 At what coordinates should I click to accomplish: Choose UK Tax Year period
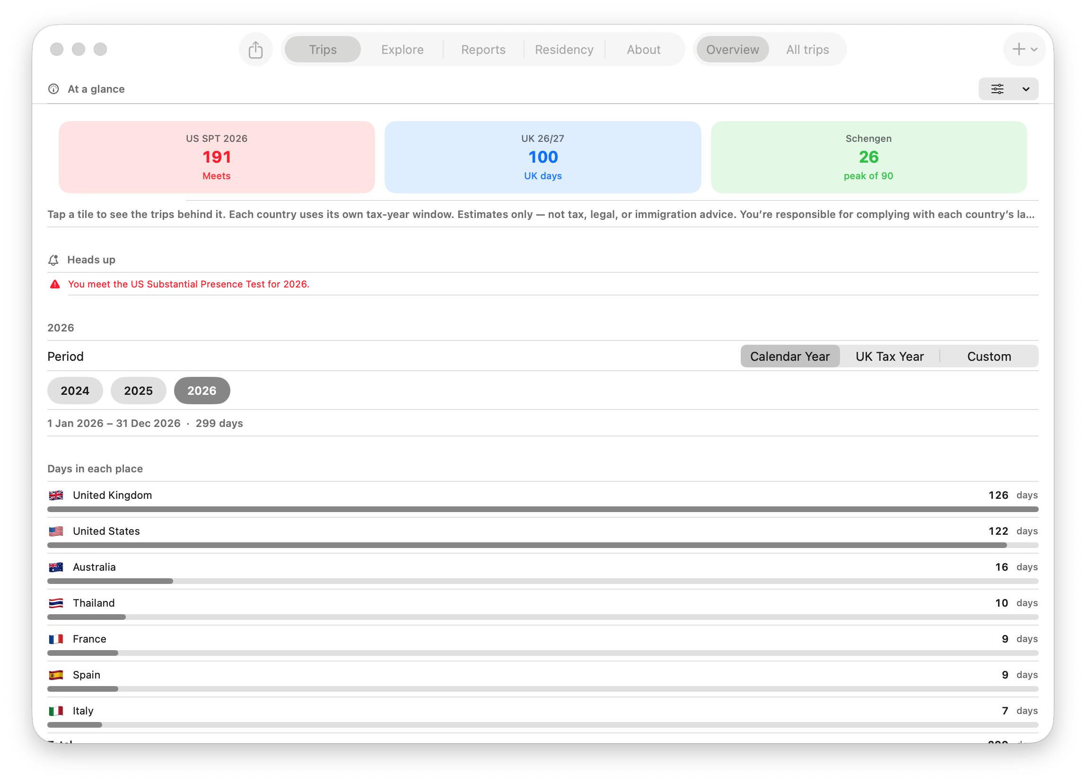pos(889,357)
